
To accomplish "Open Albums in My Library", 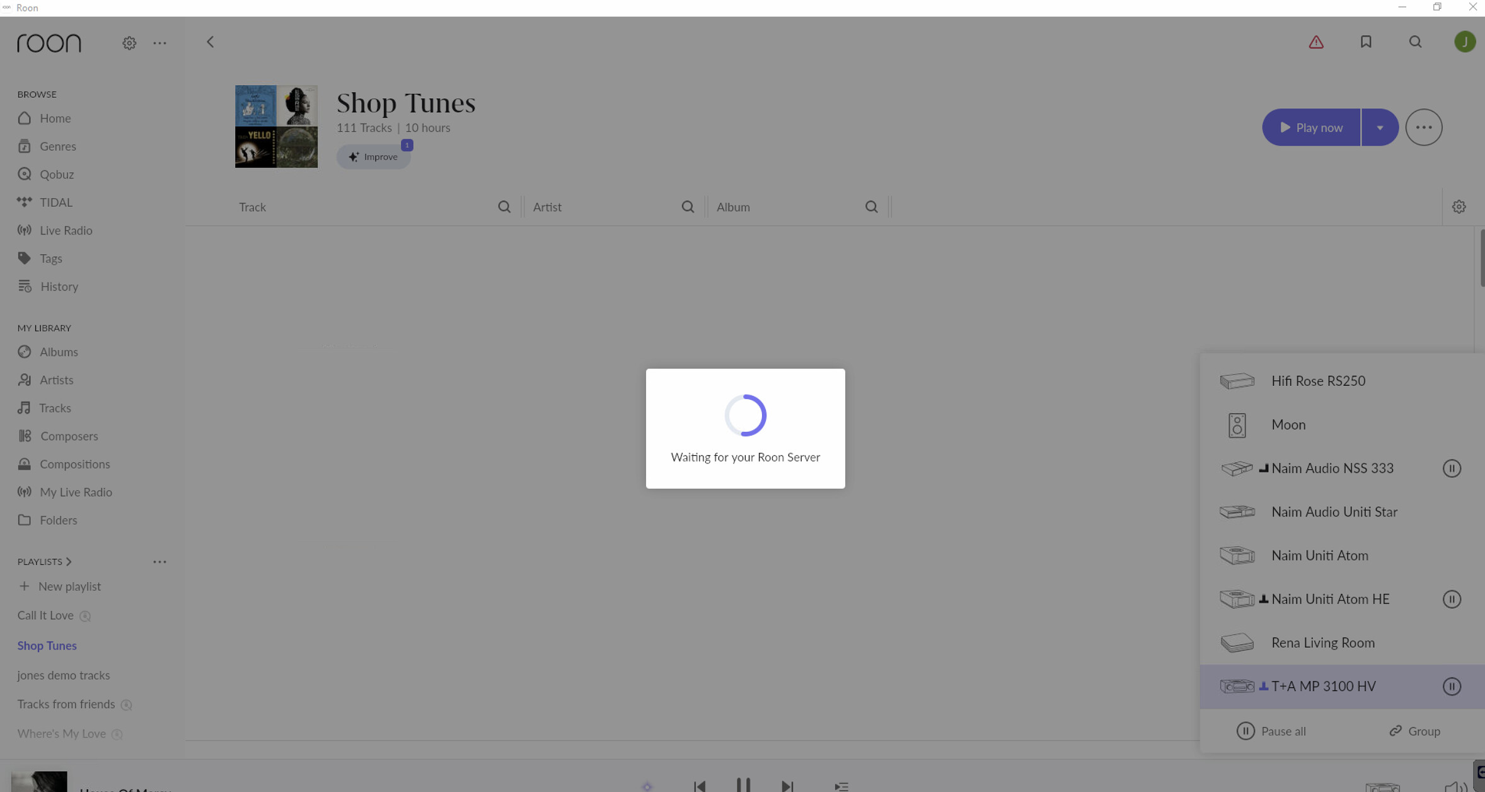I will 48,352.
